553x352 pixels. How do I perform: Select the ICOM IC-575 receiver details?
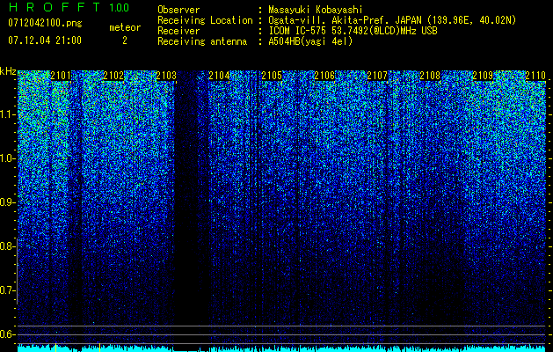click(x=353, y=31)
